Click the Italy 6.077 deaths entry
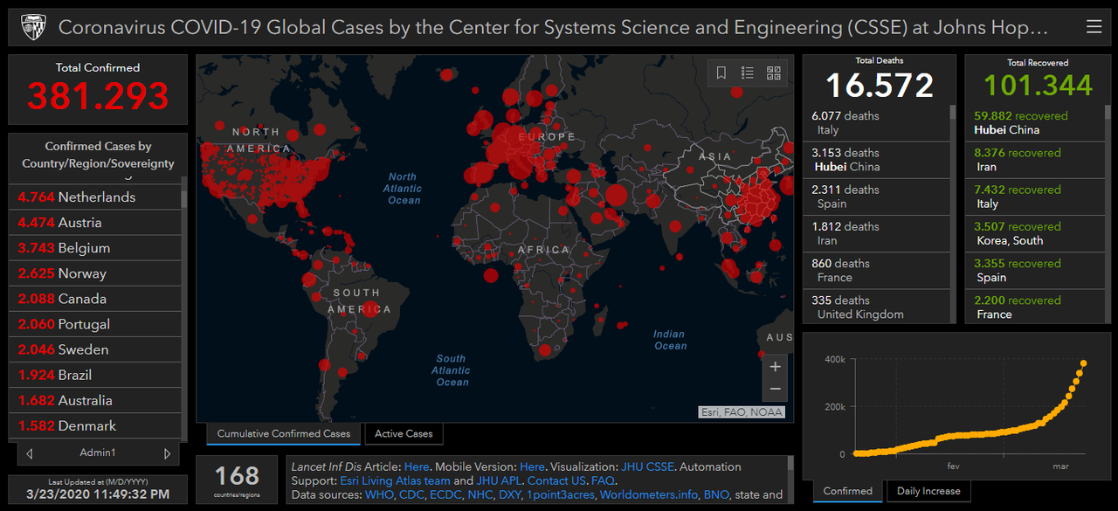Viewport: 1118px width, 511px height. click(x=876, y=123)
